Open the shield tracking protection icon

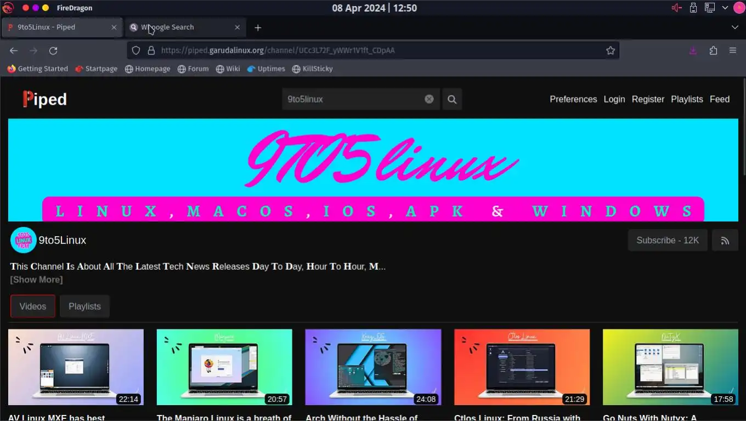tap(137, 50)
